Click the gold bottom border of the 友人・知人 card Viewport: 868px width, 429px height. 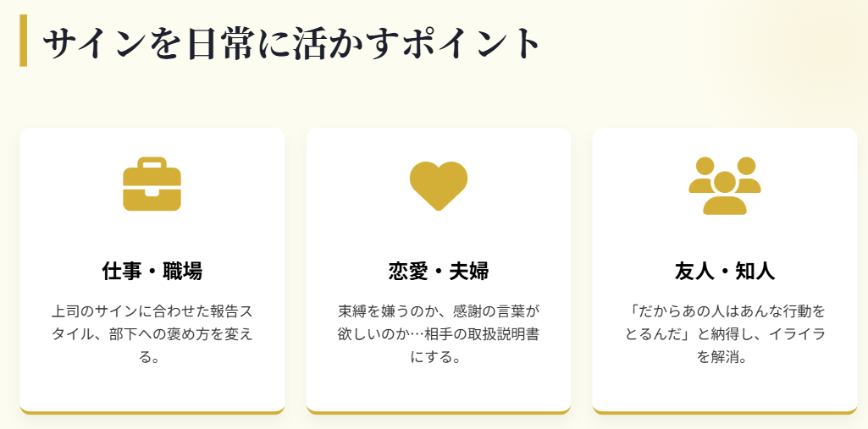[725, 412]
